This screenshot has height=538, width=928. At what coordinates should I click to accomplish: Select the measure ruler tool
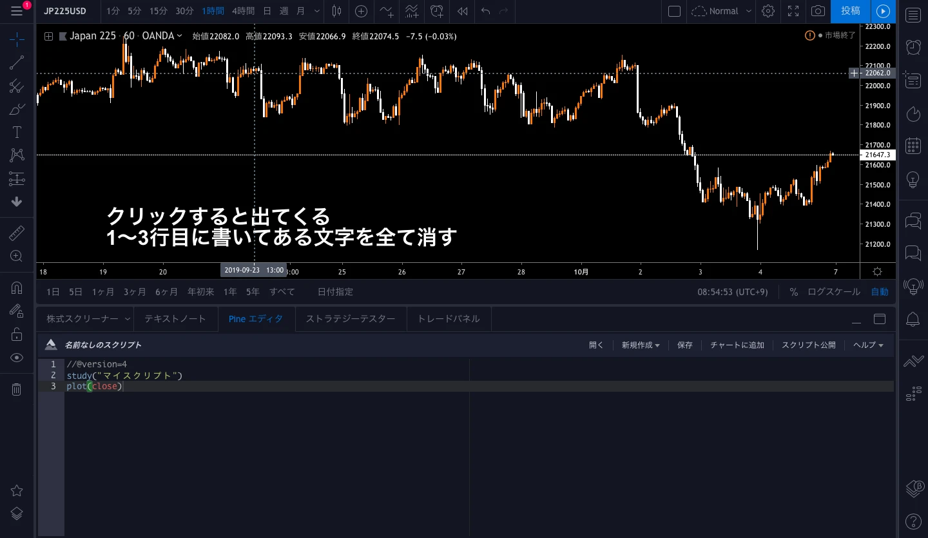point(16,233)
